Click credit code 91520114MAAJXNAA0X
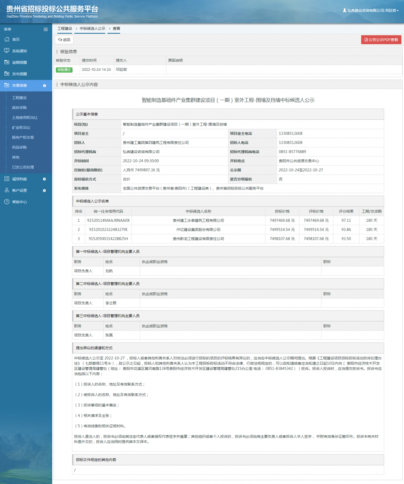 (108, 220)
